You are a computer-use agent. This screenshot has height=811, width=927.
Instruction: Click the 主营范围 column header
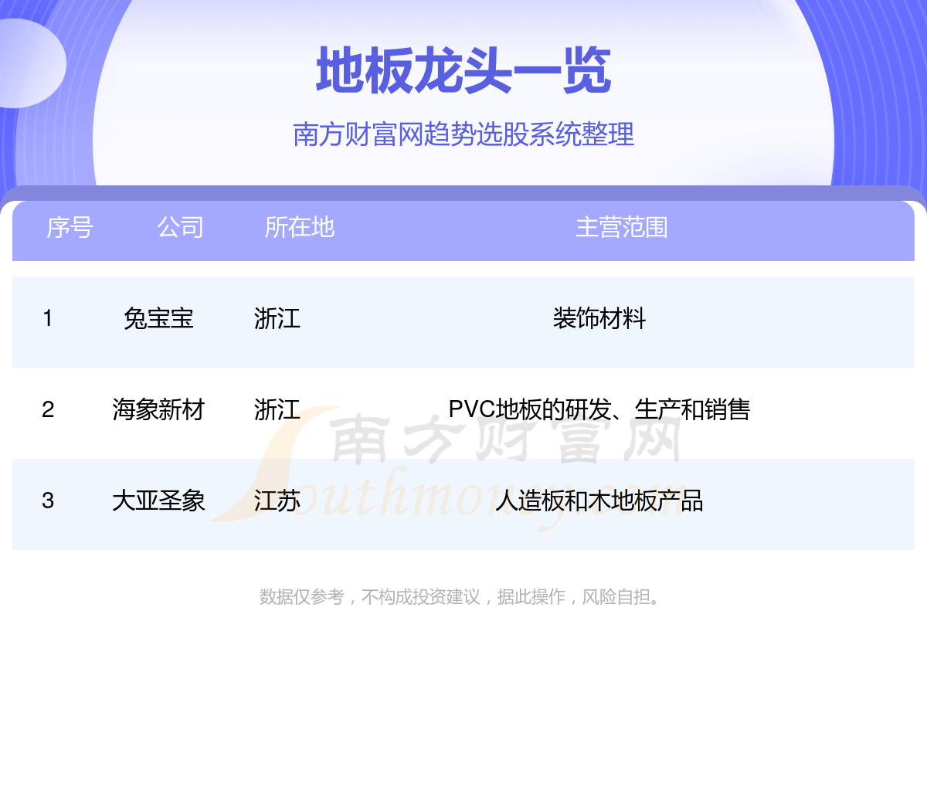click(622, 227)
